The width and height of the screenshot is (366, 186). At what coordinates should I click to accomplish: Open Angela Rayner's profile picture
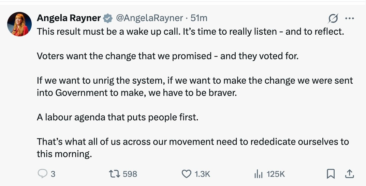[x=19, y=24]
